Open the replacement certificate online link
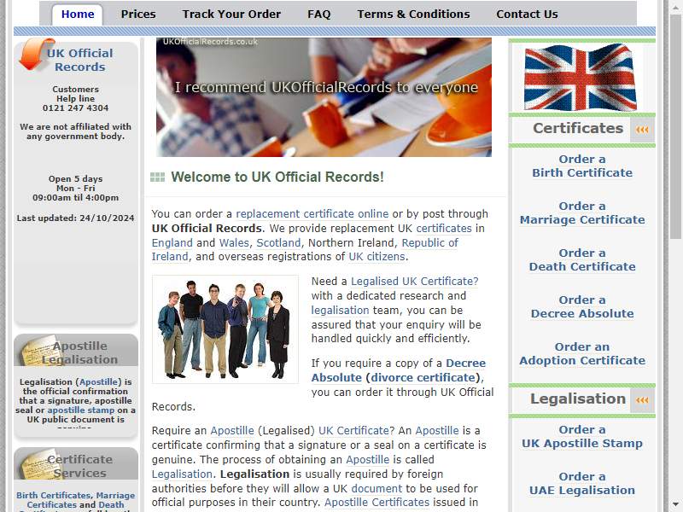The image size is (683, 512). click(x=312, y=214)
